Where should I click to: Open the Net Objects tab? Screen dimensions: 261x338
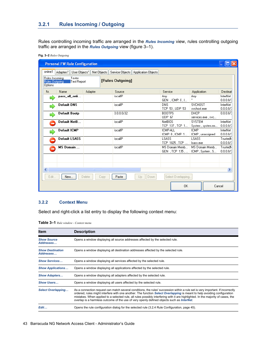[100, 72]
